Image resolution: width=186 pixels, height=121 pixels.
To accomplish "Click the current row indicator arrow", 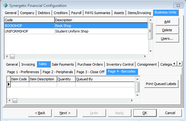I will click(9, 84).
